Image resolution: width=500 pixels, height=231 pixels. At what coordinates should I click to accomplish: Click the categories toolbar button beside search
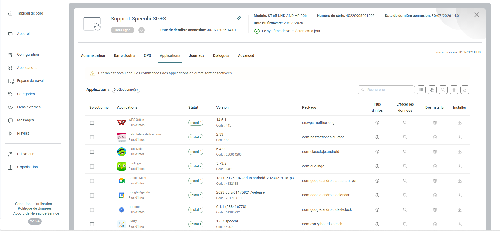pos(432,90)
